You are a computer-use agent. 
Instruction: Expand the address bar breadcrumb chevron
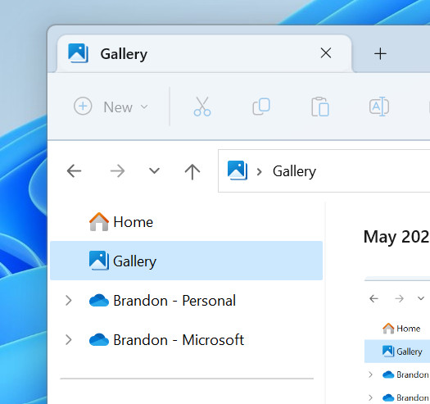tap(259, 171)
